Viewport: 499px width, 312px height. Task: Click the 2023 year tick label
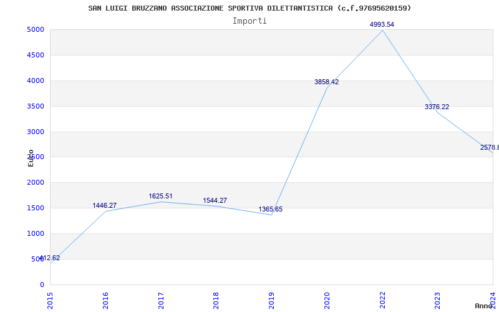click(438, 301)
